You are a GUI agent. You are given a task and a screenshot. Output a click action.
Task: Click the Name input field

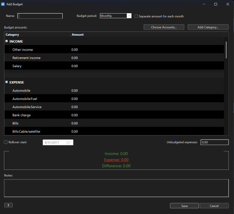[40, 16]
